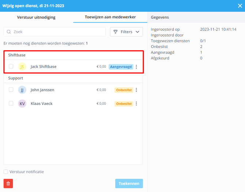Open three-dot menu for Jack Shiftbase
This screenshot has width=245, height=192.
click(136, 67)
